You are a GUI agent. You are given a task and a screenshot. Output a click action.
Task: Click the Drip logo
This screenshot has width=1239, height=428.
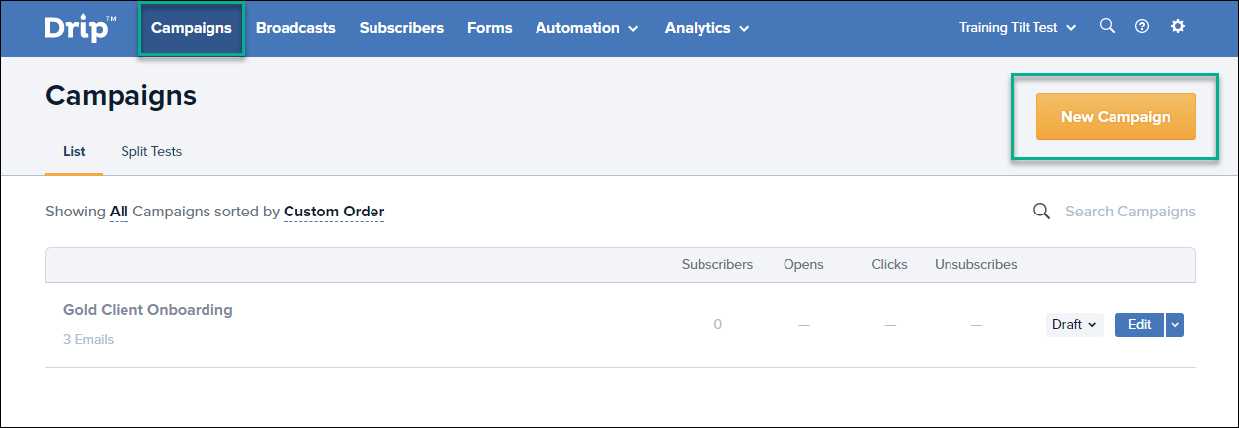(79, 28)
